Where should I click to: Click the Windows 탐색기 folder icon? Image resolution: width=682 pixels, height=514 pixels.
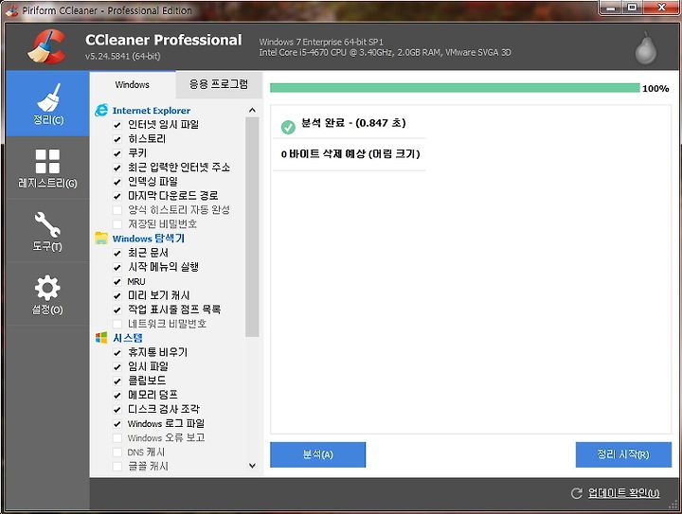tap(101, 239)
